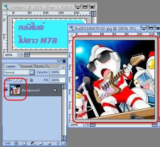Toggle Lock transparent pixels
Viewport: 160px width, 147px height.
15,80
